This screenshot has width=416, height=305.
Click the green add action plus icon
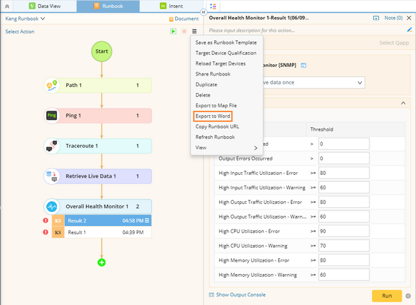pos(101,262)
